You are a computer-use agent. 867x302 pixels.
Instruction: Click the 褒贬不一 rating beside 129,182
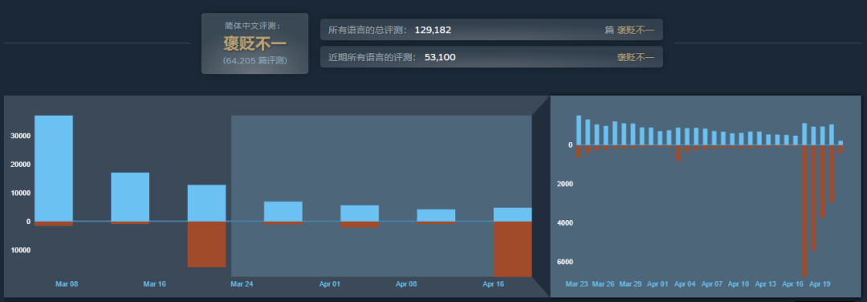tap(636, 30)
